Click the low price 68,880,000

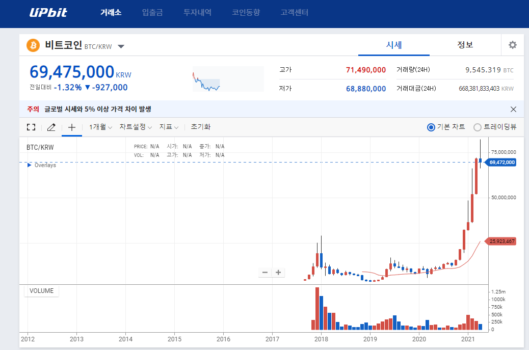pos(366,89)
